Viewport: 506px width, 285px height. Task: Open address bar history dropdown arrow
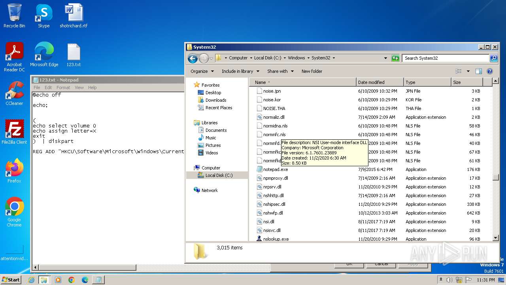385,58
